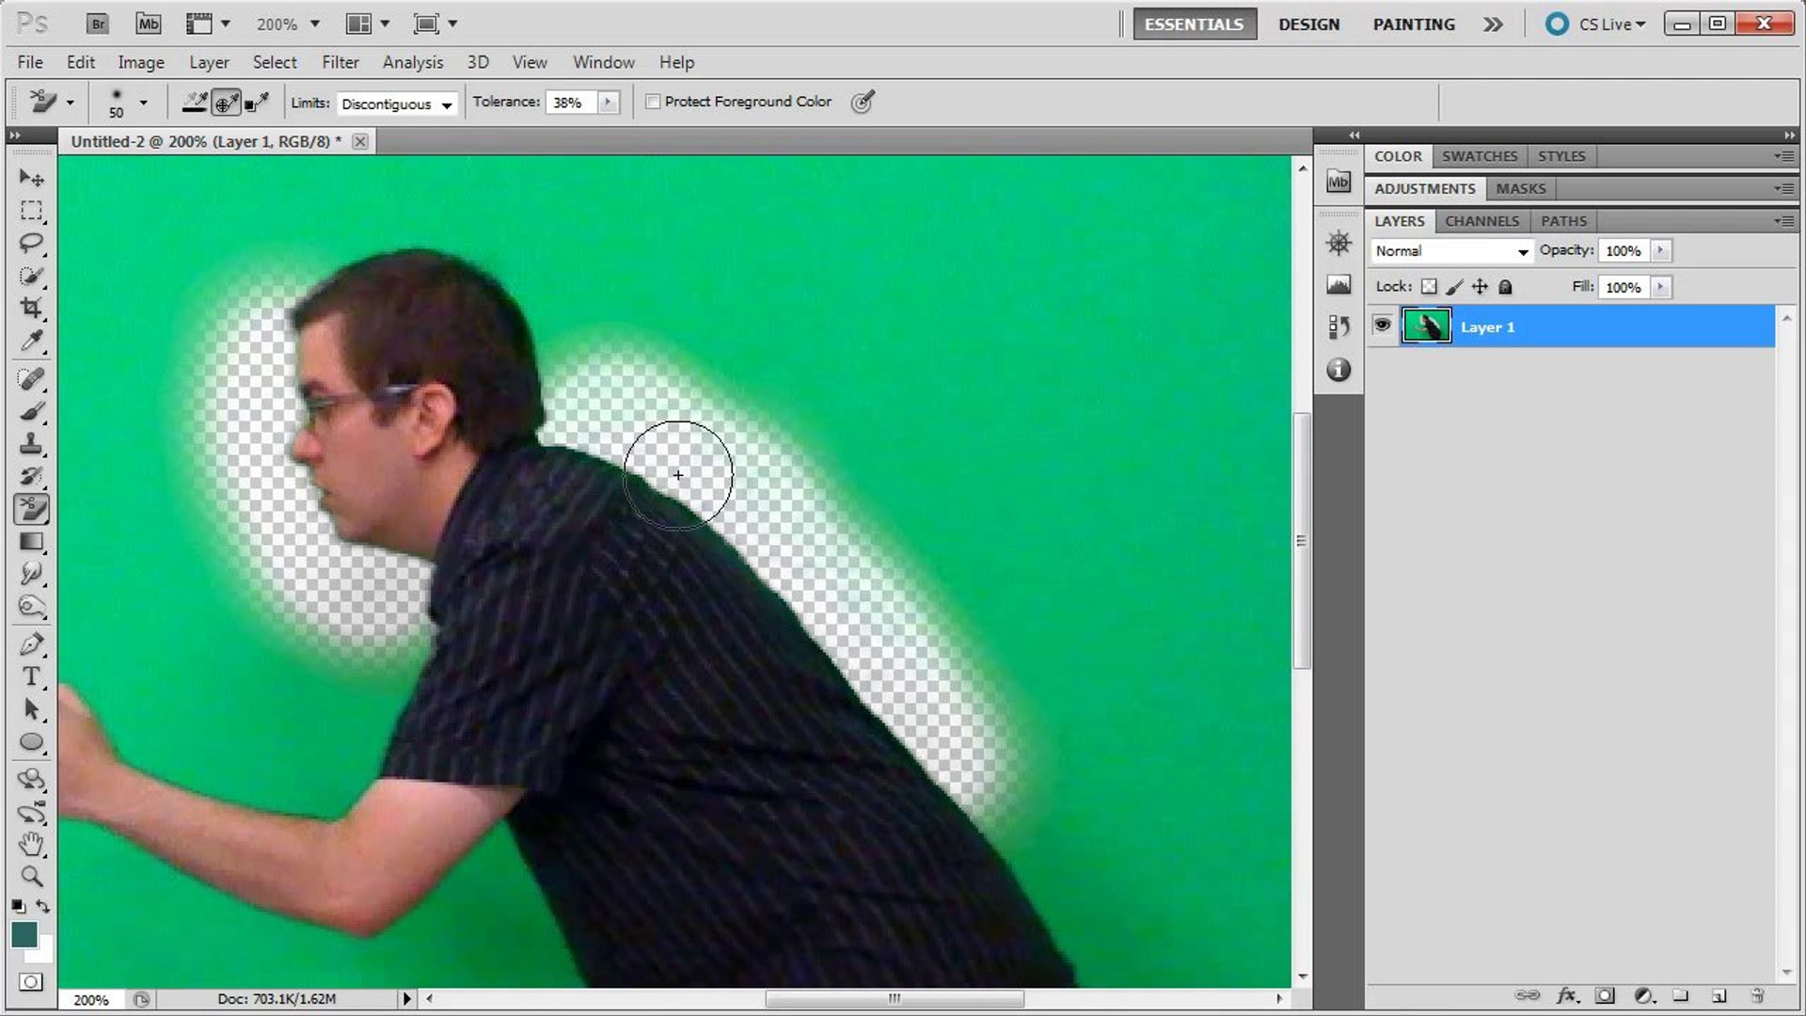
Task: Select the Horizontal Type tool
Action: (x=31, y=676)
